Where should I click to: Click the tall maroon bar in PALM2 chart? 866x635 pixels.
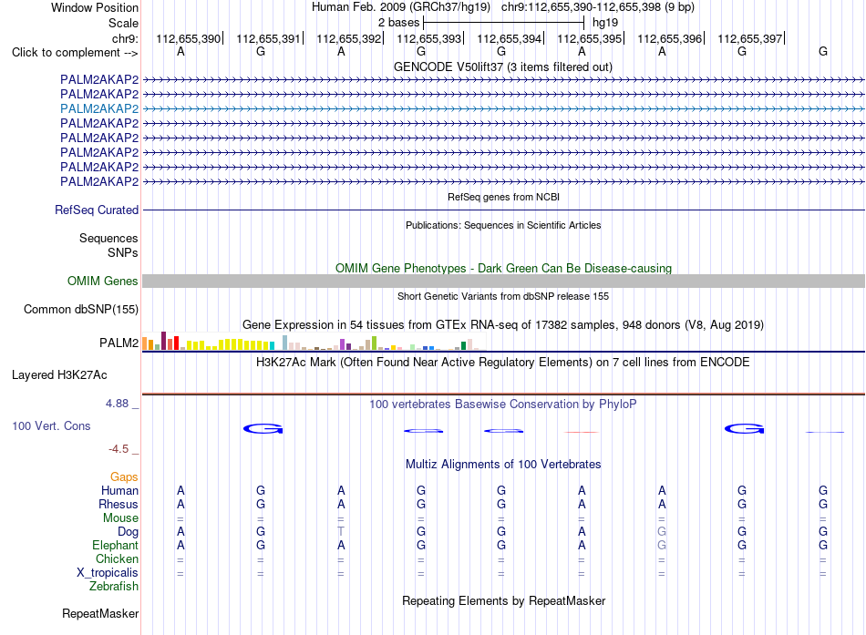click(x=163, y=341)
